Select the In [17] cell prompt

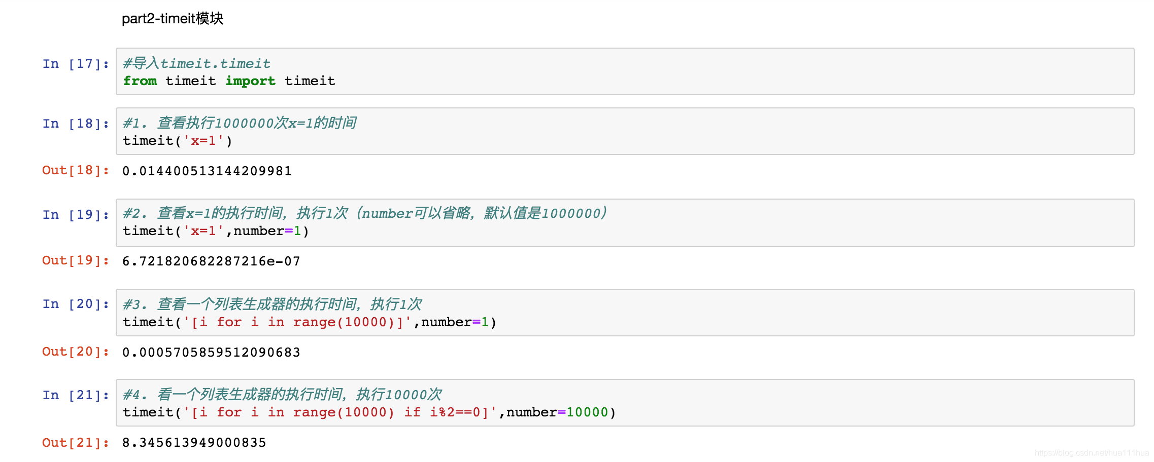click(x=76, y=64)
